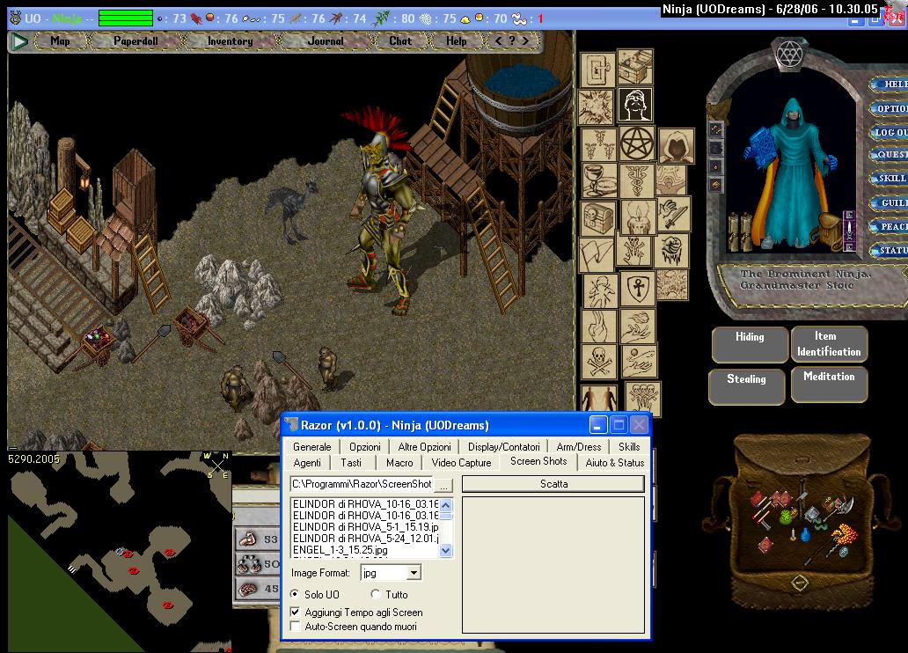Click the skull treasure chest icon
908x653 pixels.
(x=597, y=216)
